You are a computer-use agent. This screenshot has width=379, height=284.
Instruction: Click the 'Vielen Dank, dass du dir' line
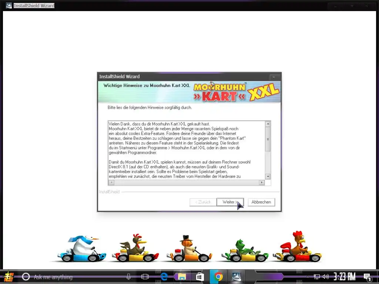pos(159,124)
